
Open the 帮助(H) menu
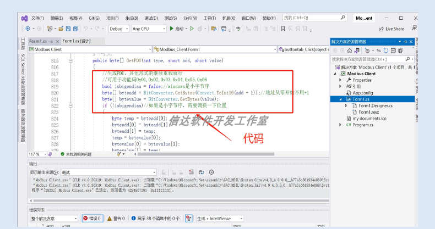[269, 18]
